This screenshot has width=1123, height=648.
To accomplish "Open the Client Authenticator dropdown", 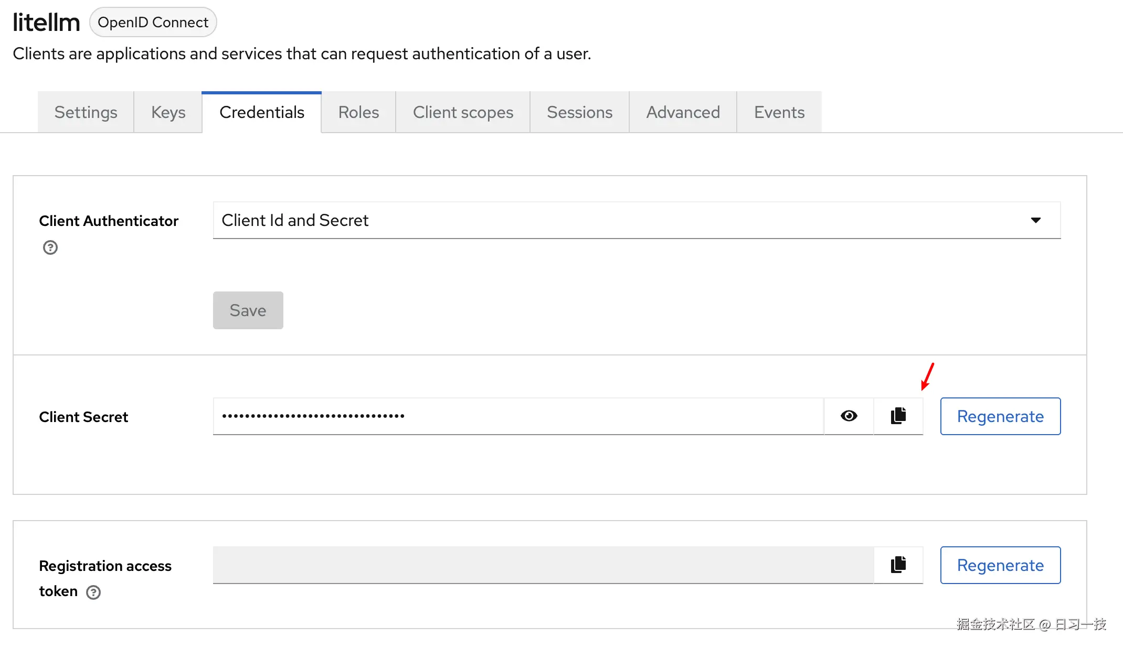I will (x=1036, y=220).
